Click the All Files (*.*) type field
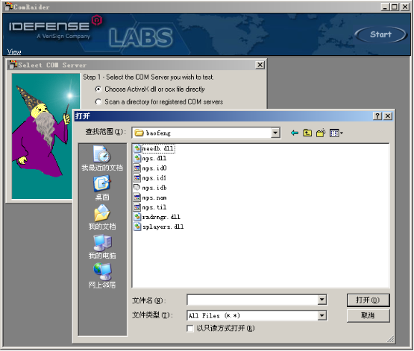Viewport: 414px width, 351px height. pyautogui.click(x=252, y=316)
